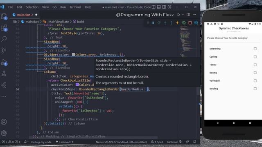262x147 pixels.
Task: Split the editor to the right
Action: (188, 15)
